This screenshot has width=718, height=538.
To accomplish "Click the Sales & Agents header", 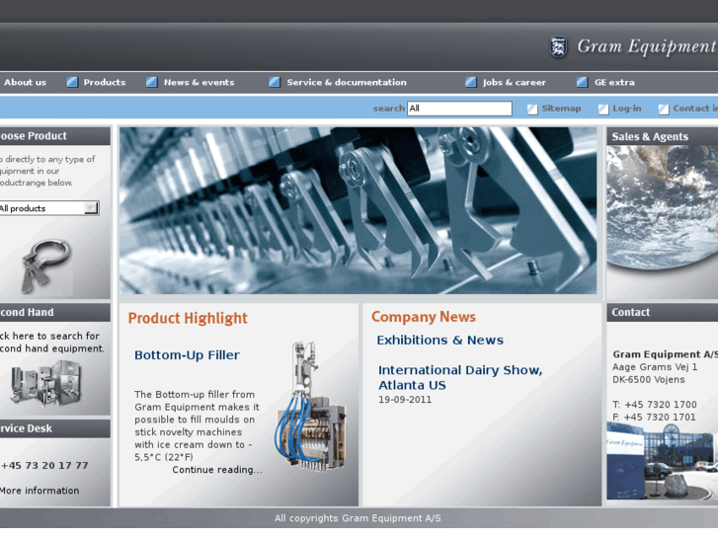I will pos(662,136).
